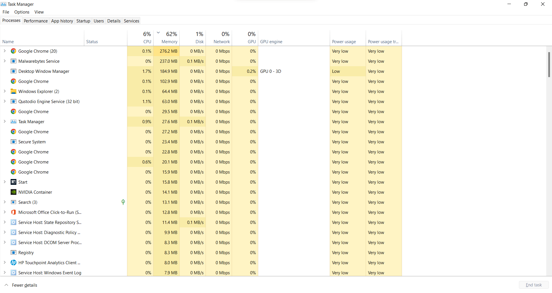Sort by the GPU engine column header
Screen dimensions: 552x293
pyautogui.click(x=294, y=38)
